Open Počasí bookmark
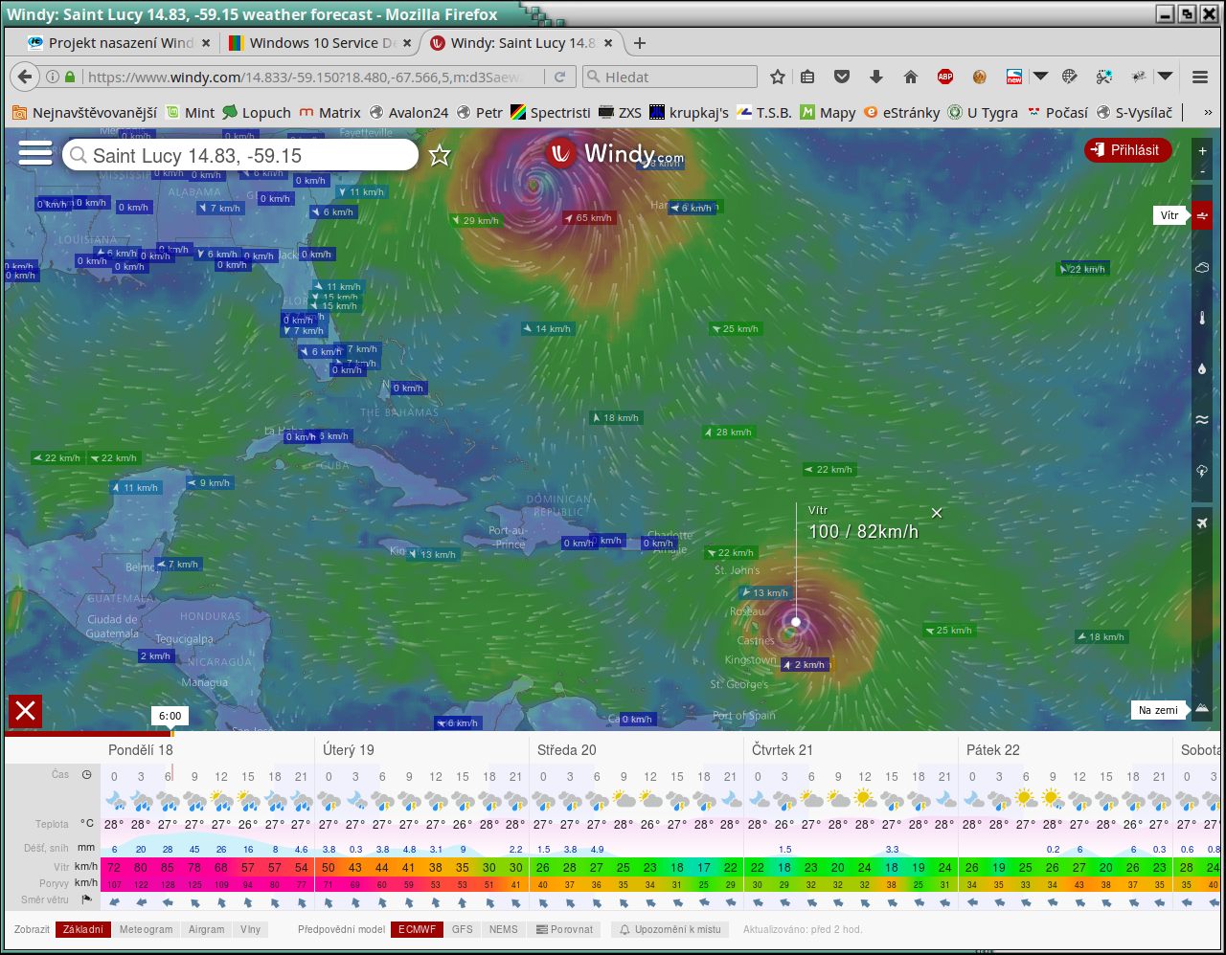This screenshot has width=1226, height=955. pyautogui.click(x=1057, y=112)
